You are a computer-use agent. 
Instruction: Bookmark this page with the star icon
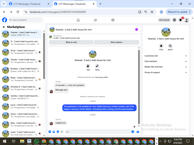pos(152,12)
